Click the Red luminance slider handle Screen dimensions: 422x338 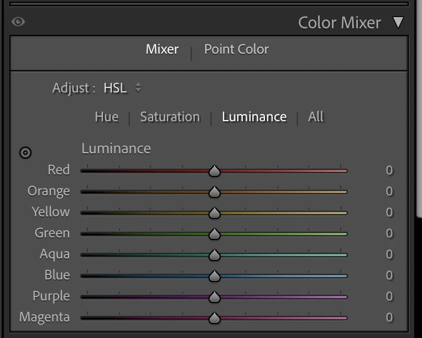[x=215, y=171]
